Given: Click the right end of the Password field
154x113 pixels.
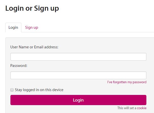Looking at the screenshot, I should coord(143,75).
